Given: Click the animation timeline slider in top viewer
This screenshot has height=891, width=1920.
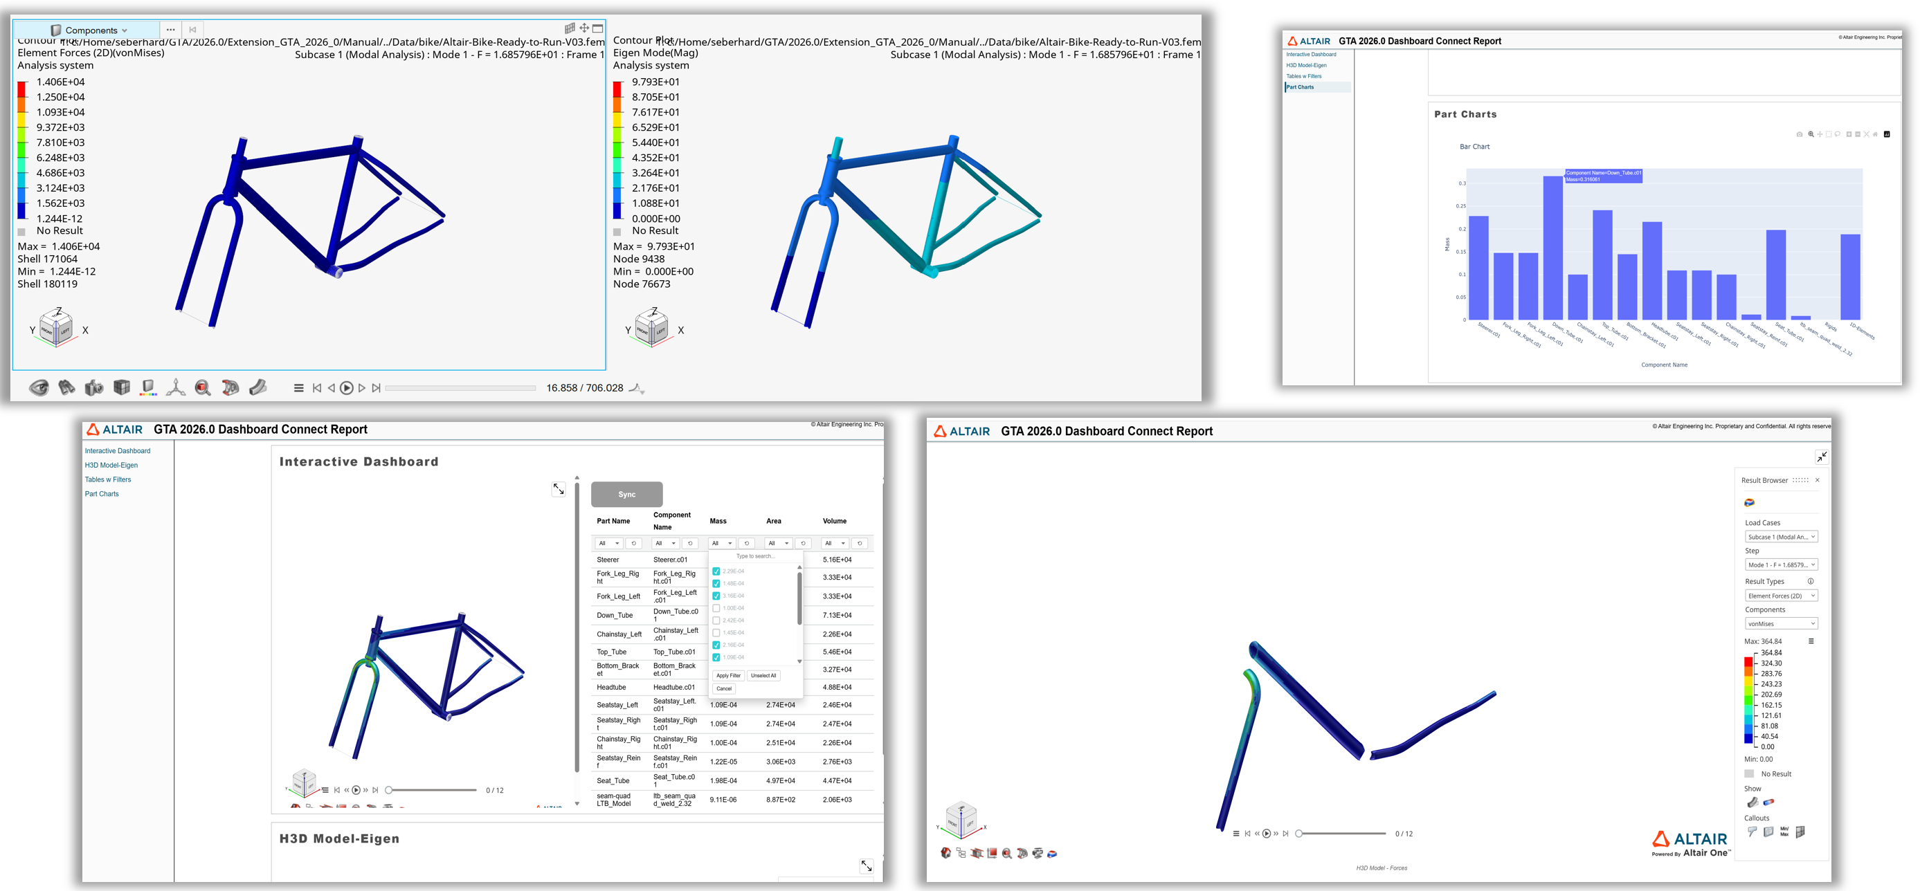Looking at the screenshot, I should point(460,388).
